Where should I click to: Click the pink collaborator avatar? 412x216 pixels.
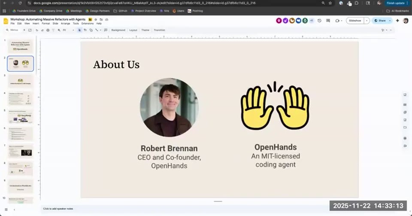[279, 21]
